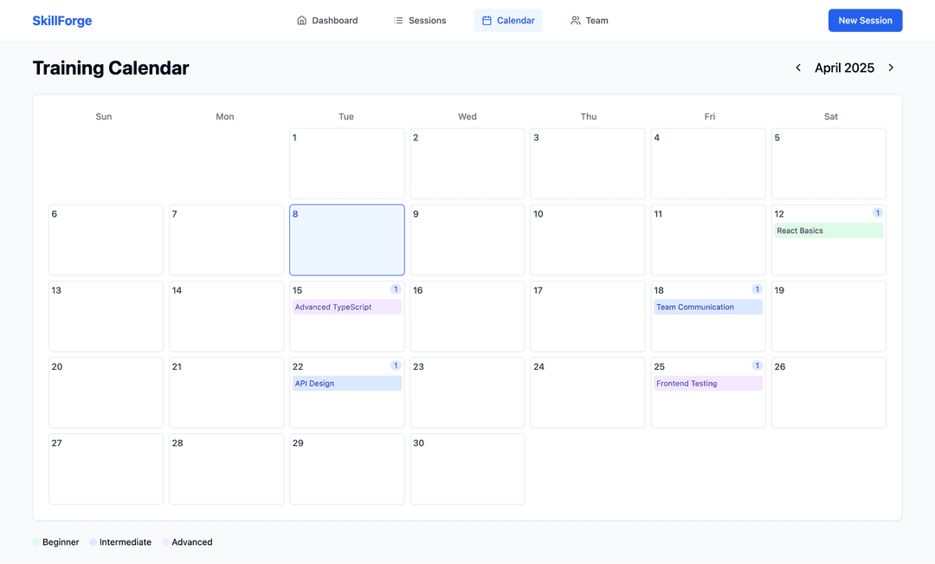Switch to the Calendar tab
The width and height of the screenshot is (935, 564).
pos(508,19)
